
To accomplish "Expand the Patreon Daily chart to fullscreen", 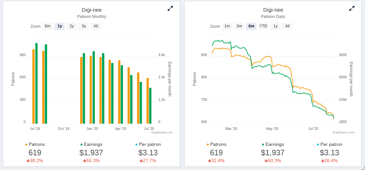I will pos(352,8).
